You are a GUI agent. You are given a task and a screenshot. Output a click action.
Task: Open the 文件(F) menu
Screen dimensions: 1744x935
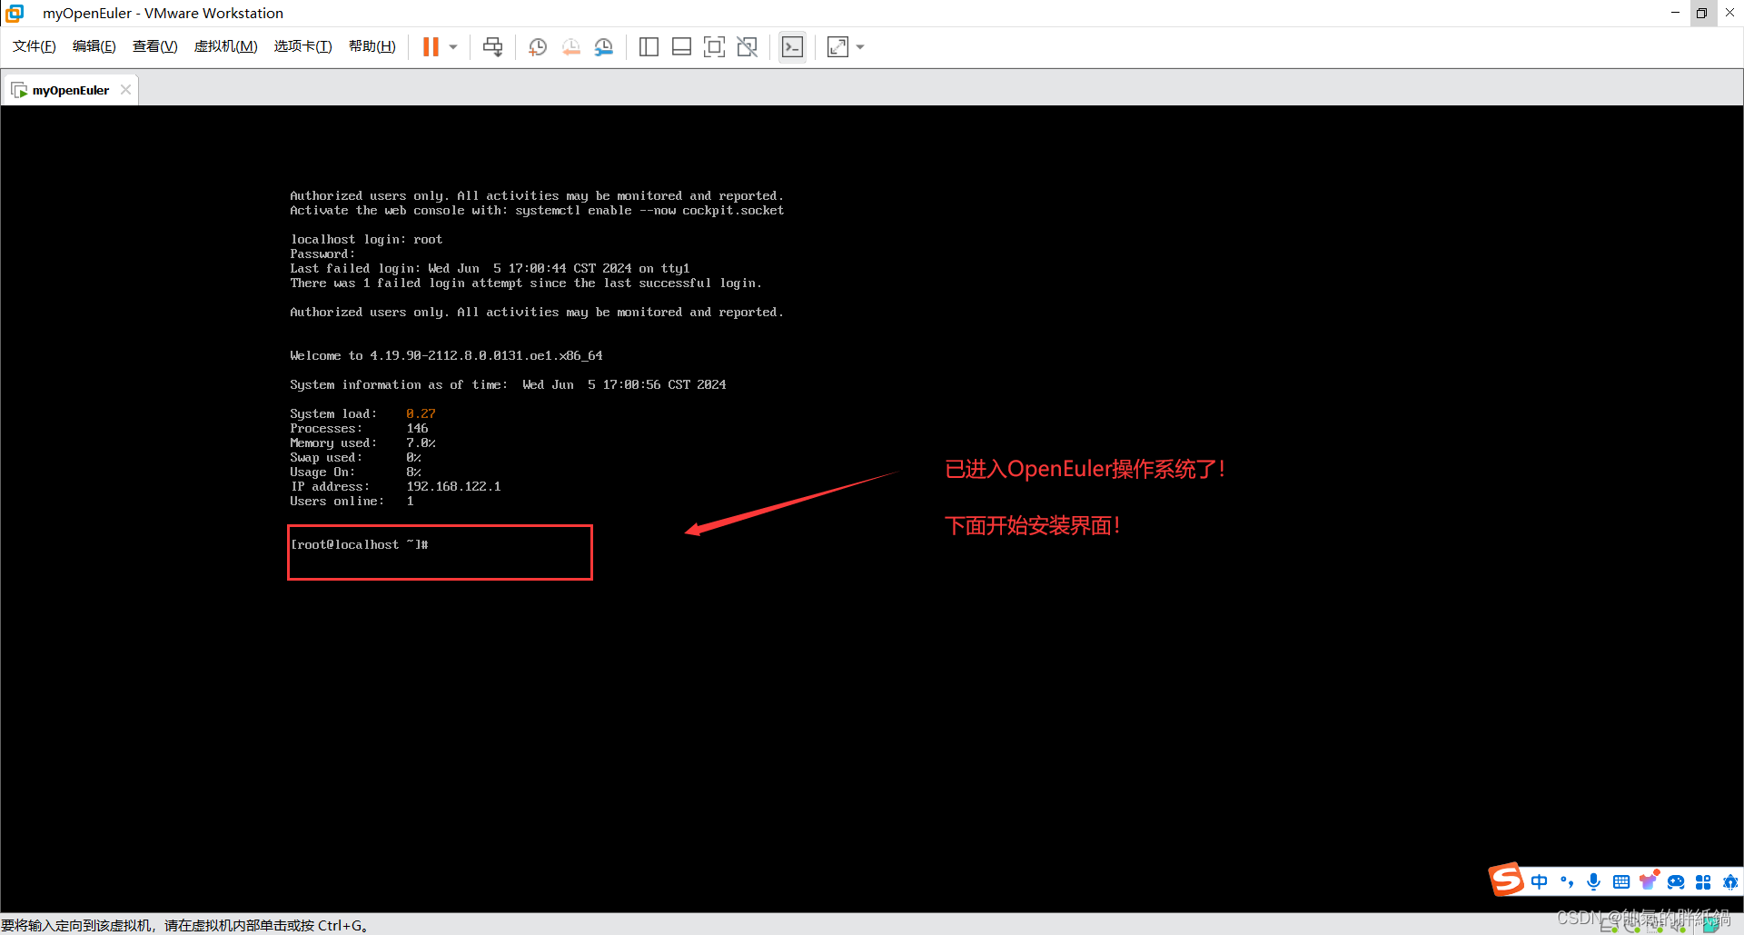click(x=35, y=46)
